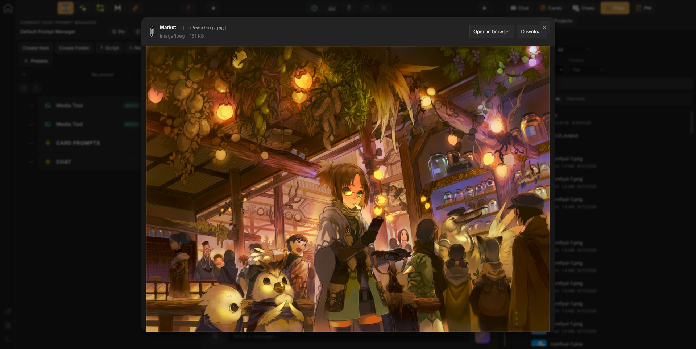Click the blue X icon in the toolbar
The width and height of the screenshot is (696, 349).
point(384,8)
